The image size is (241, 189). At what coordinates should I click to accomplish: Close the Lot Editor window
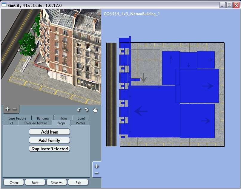pyautogui.click(x=236, y=5)
